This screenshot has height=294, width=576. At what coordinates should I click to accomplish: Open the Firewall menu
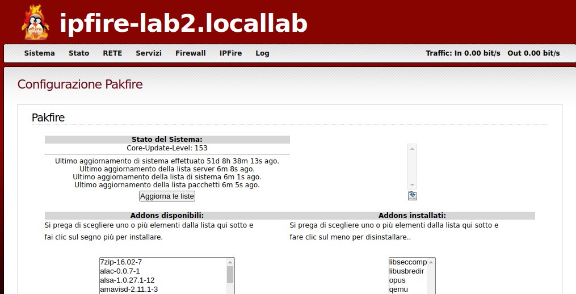pos(191,53)
